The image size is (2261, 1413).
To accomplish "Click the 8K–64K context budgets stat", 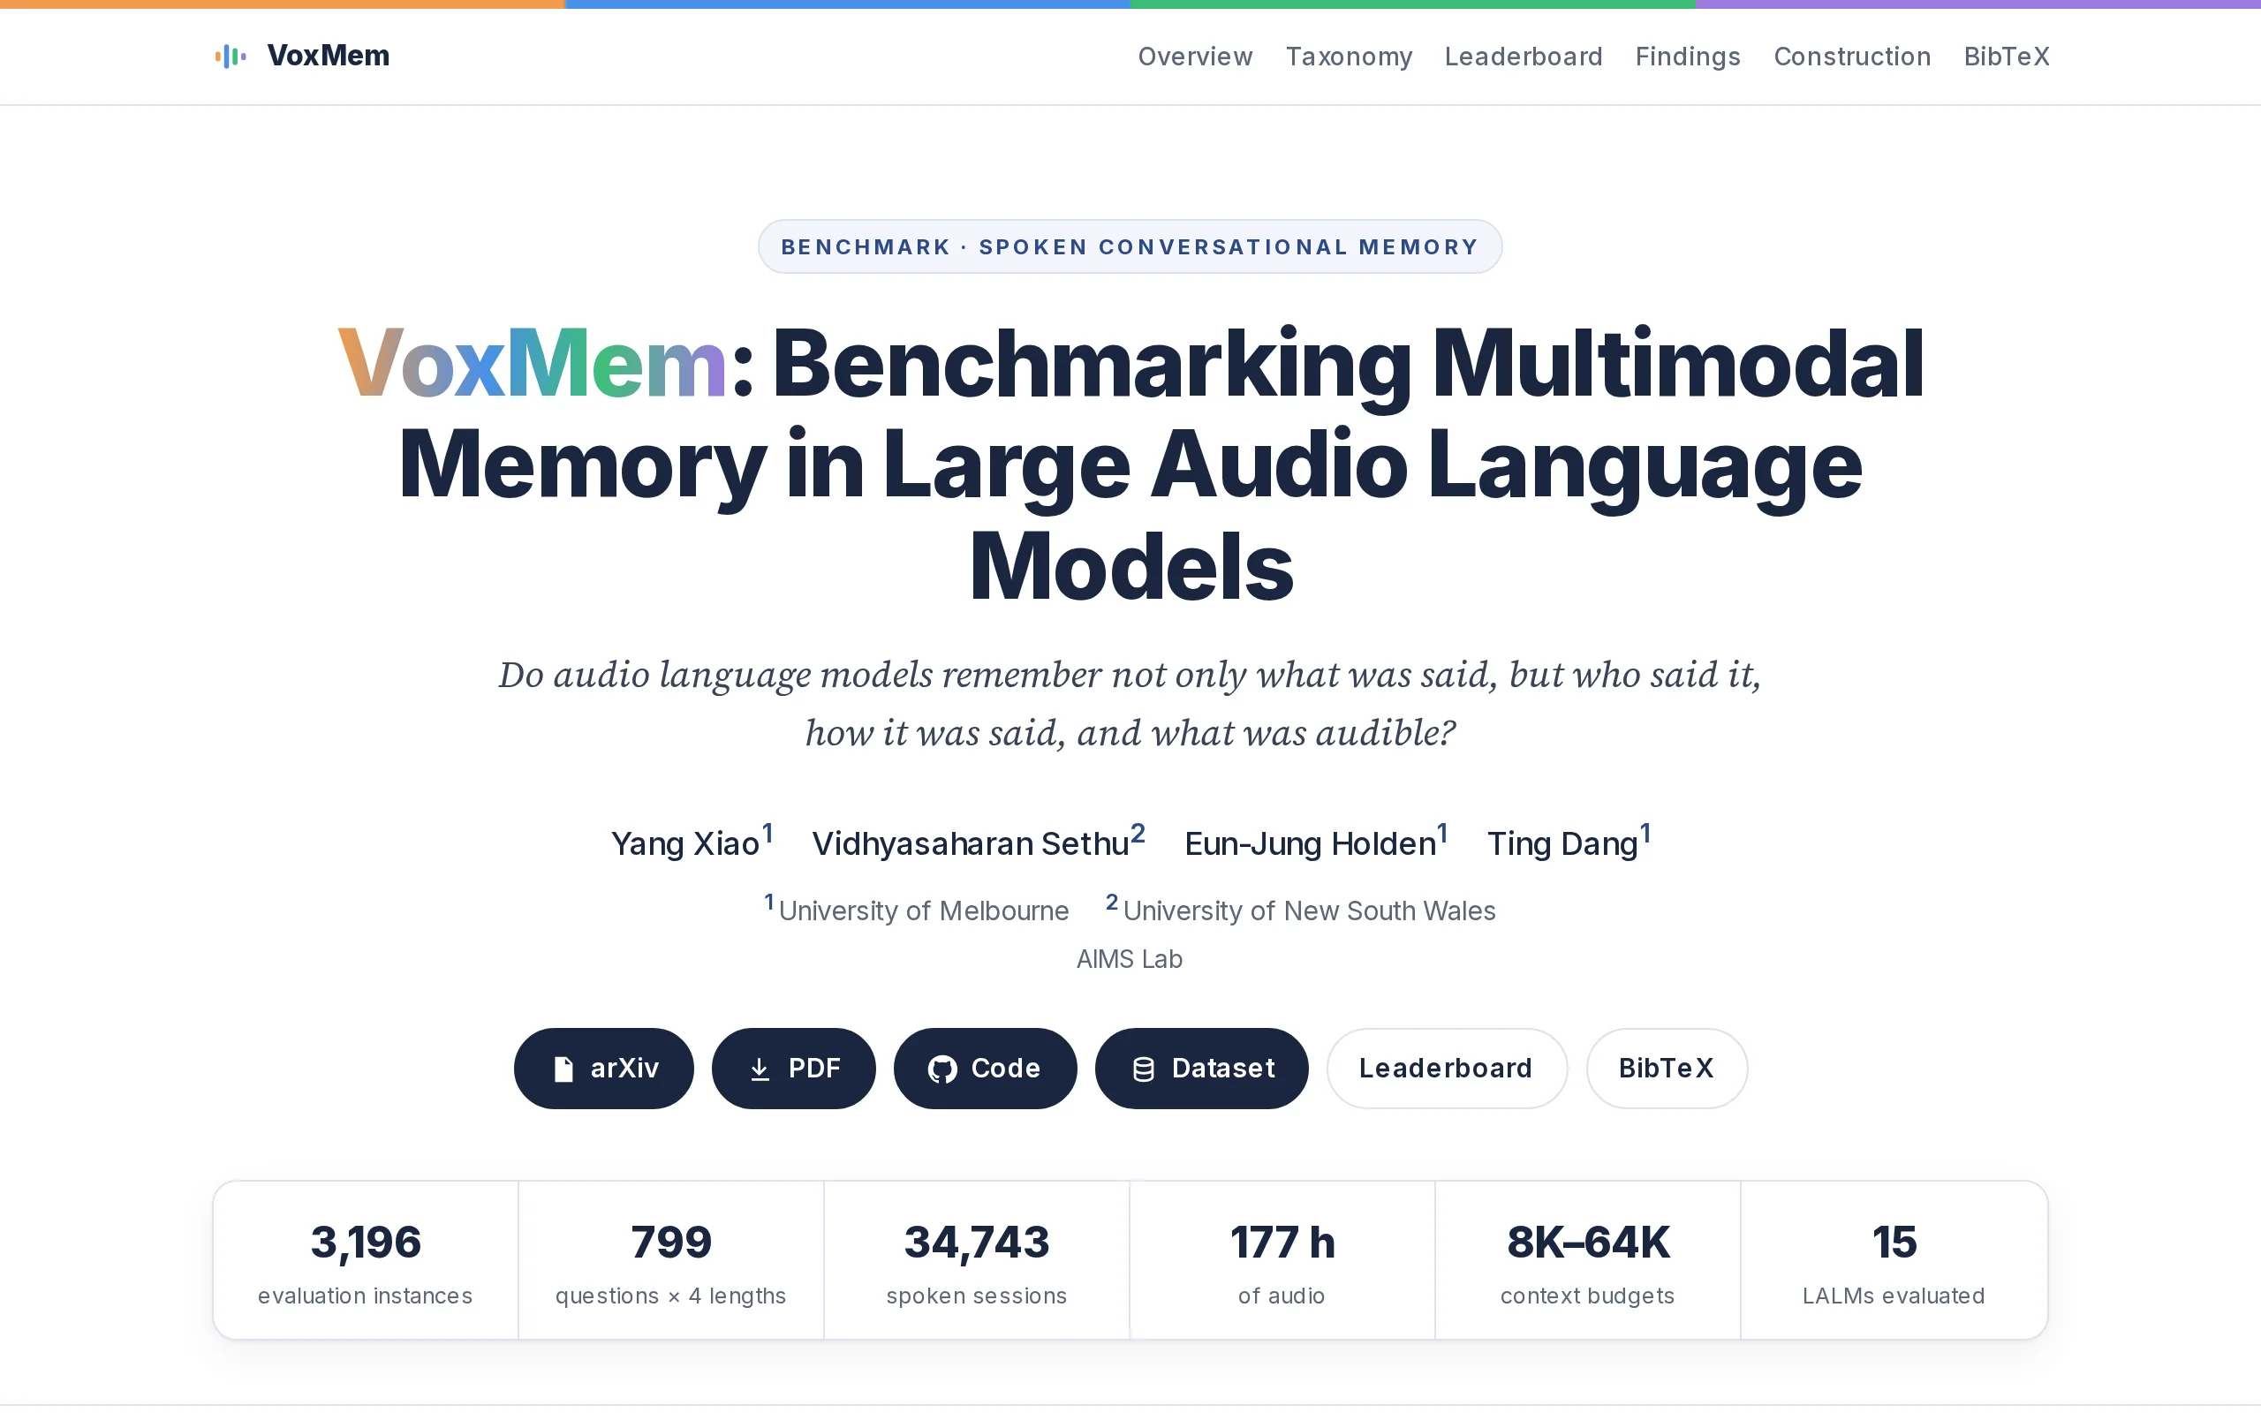I will (1587, 1261).
